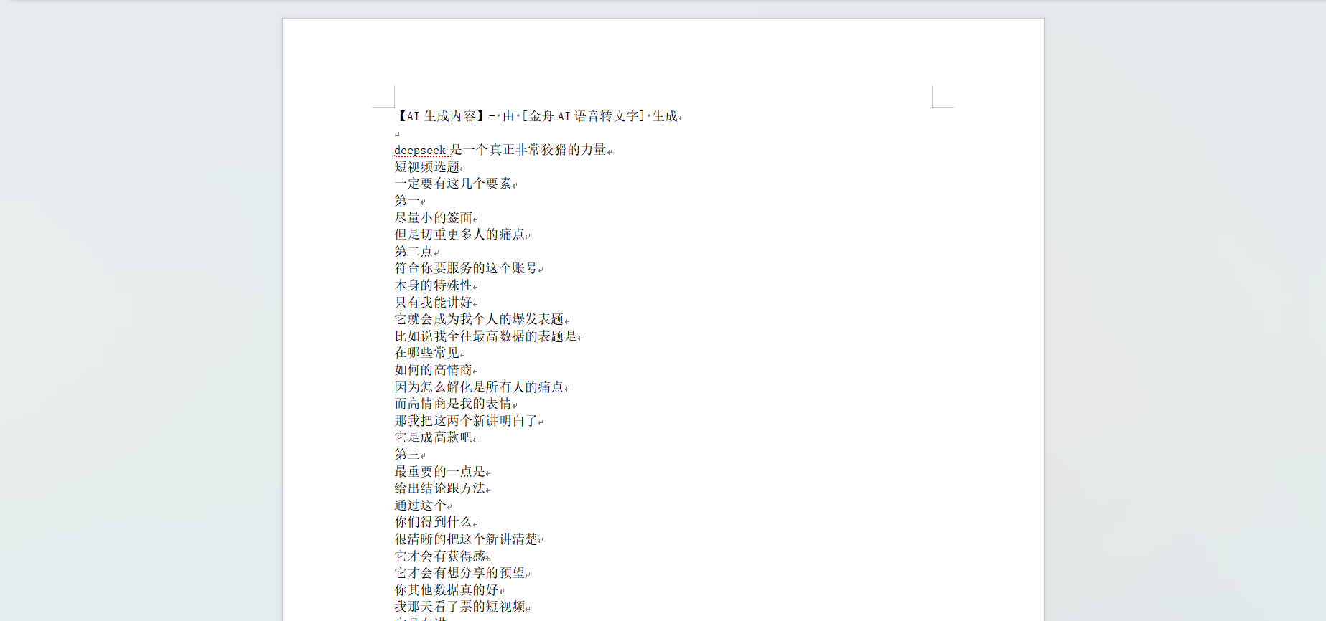Click the line 第三
The image size is (1326, 621).
[x=407, y=455]
